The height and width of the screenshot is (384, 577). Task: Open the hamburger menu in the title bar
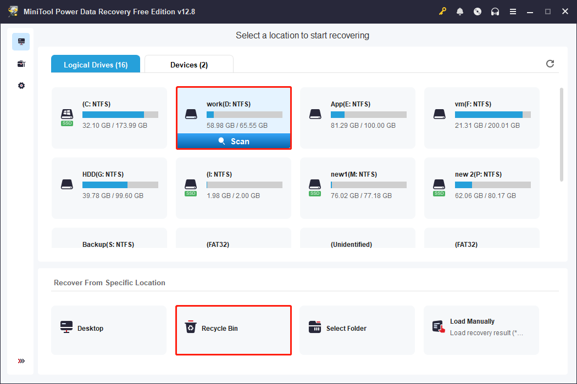pyautogui.click(x=513, y=11)
